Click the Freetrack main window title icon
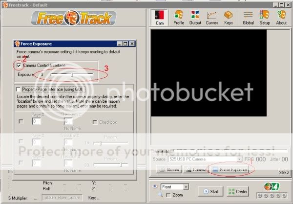Viewport: 293px width, 204px height. (5, 5)
